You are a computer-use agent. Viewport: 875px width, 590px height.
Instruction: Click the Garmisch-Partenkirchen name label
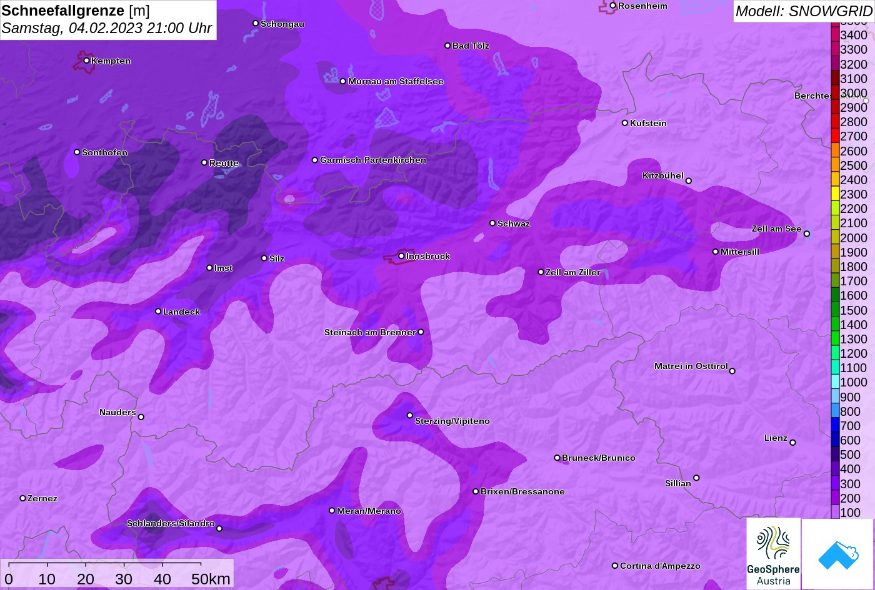coord(373,160)
